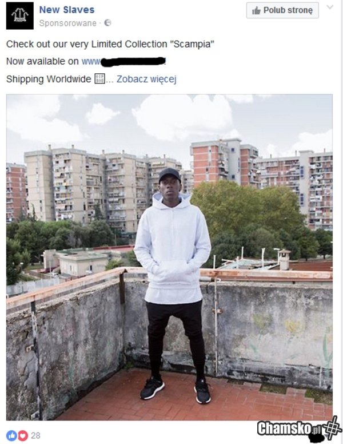The height and width of the screenshot is (444, 343).
Task: Open the blacked-out www website link
Action: [123, 61]
